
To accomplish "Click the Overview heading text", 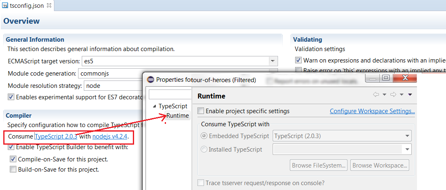I will 22,21.
